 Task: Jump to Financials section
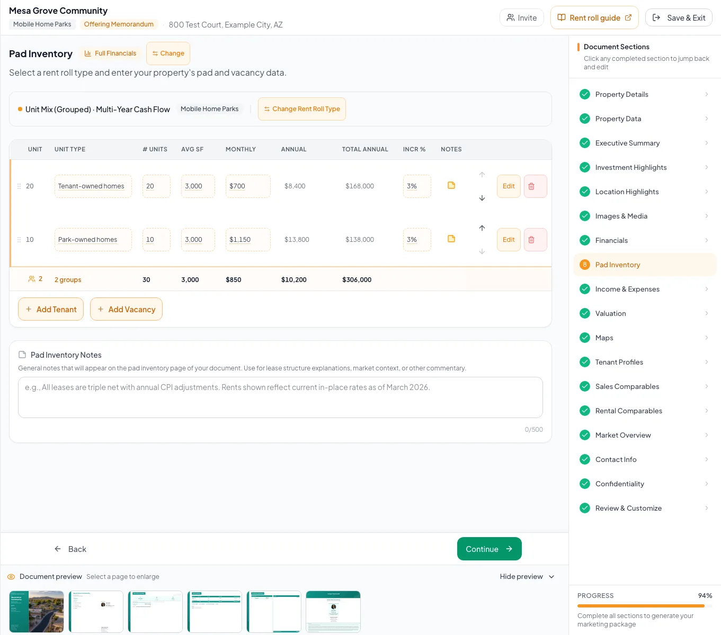click(x=645, y=240)
